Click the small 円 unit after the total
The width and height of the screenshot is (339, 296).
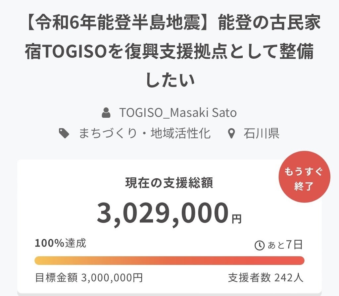coord(236,219)
